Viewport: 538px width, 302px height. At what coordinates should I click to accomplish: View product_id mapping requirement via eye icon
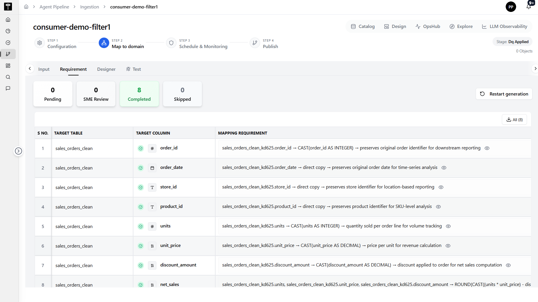[438, 207]
